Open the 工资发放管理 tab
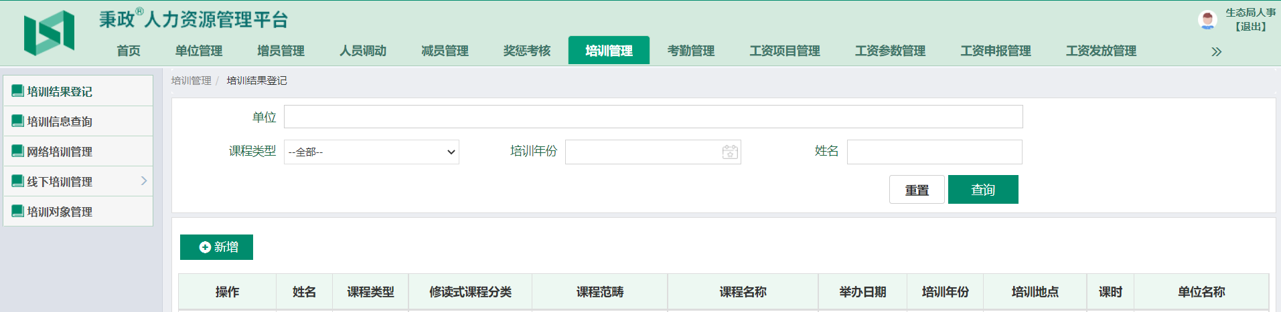This screenshot has height=312, width=1281. pyautogui.click(x=1100, y=51)
